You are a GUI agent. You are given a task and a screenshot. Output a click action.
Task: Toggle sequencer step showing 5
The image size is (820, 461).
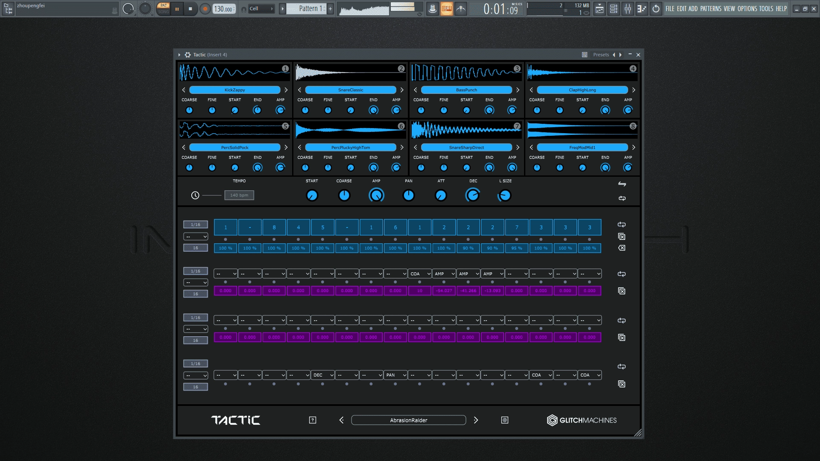tap(323, 228)
